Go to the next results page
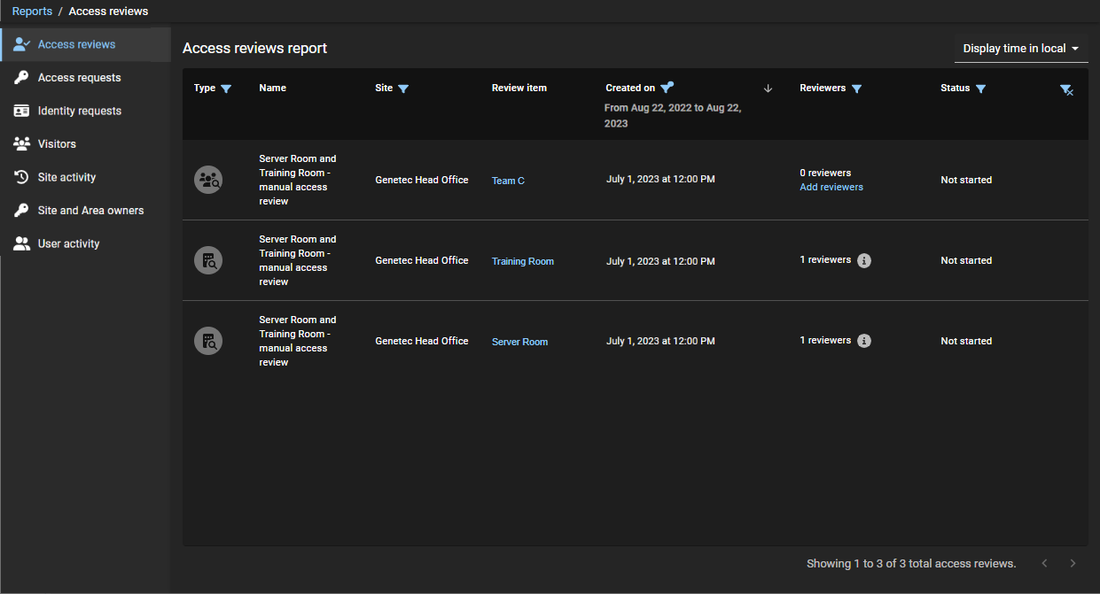The width and height of the screenshot is (1100, 594). coord(1073,563)
